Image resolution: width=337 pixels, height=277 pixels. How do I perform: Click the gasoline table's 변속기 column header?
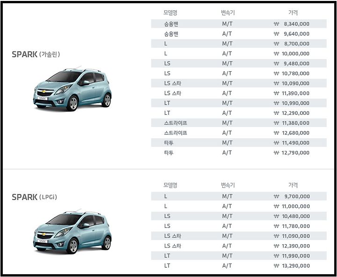(227, 13)
